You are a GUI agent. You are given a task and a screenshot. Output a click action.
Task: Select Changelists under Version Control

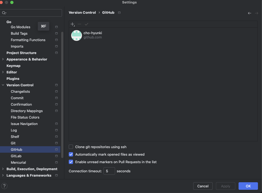(x=20, y=91)
